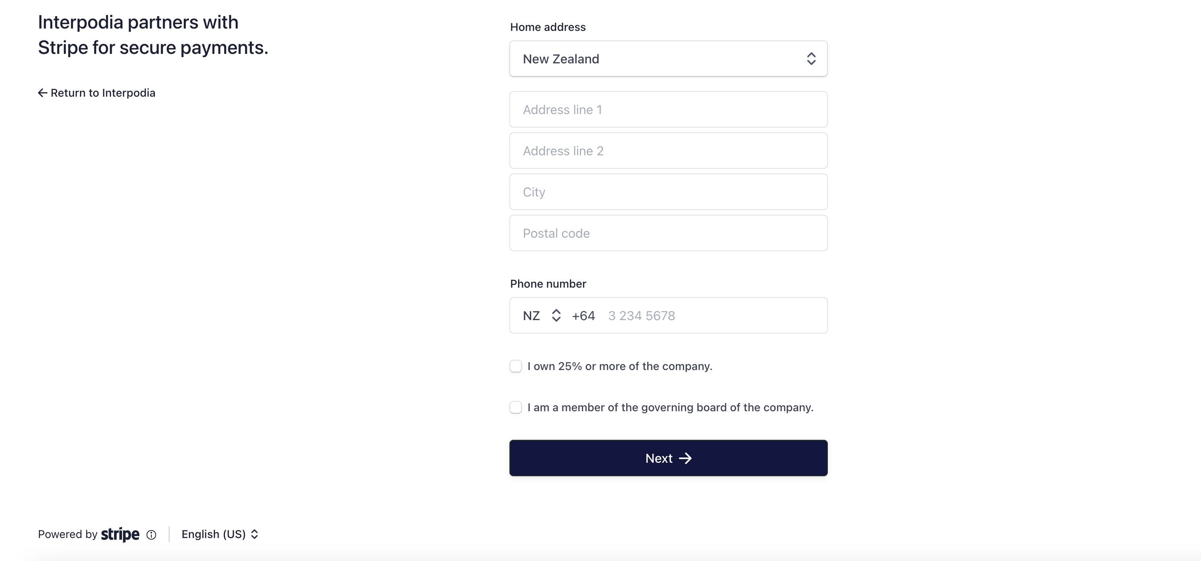Click the chevron arrows in the country field
1201x561 pixels.
811,59
